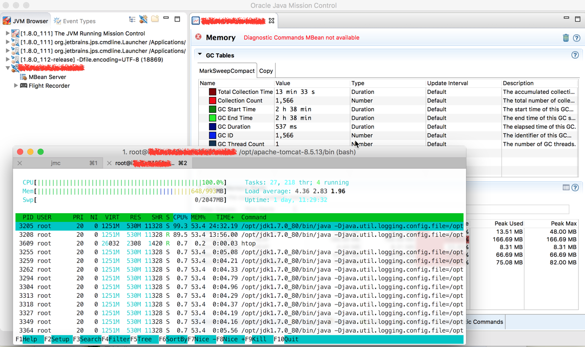Expand second org.jetbrains.jps.cmdline.Launcher node
The height and width of the screenshot is (347, 585).
pyautogui.click(x=7, y=50)
